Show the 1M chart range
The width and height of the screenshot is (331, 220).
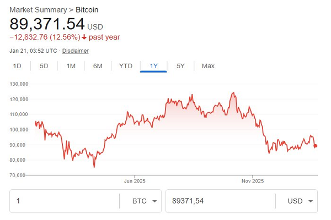(x=71, y=66)
